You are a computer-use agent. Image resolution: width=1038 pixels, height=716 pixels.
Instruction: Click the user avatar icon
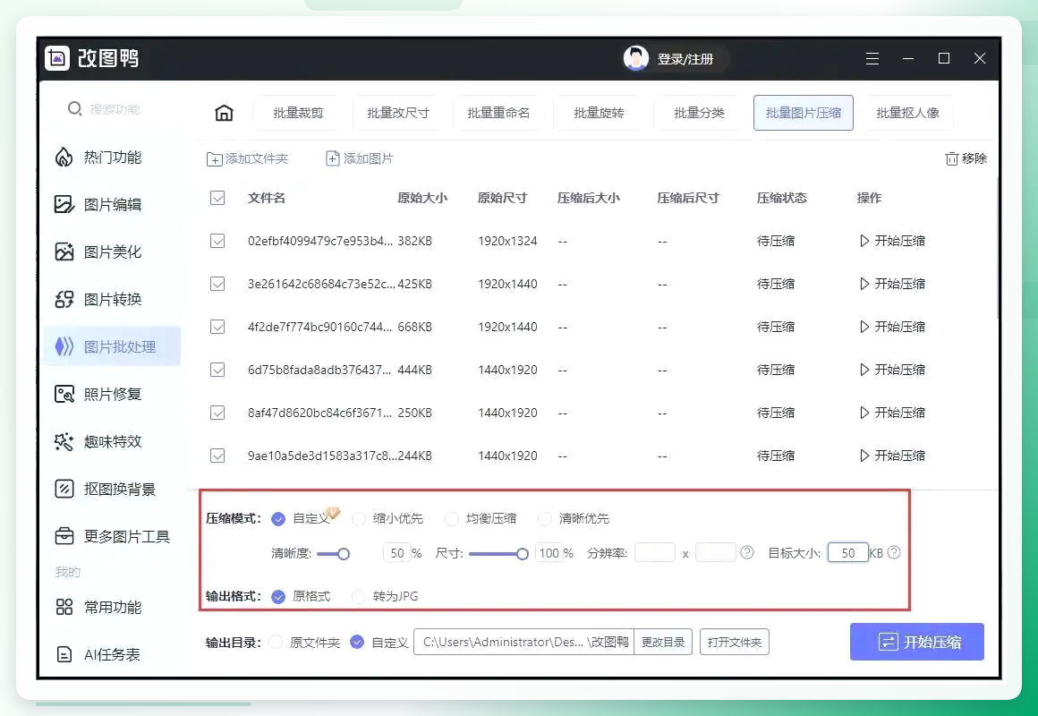click(x=635, y=58)
